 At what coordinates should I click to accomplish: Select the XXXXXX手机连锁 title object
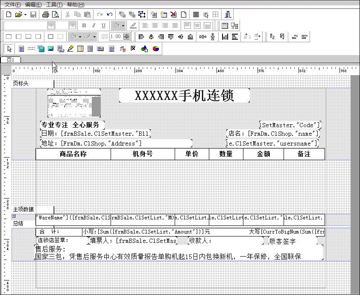pyautogui.click(x=184, y=96)
